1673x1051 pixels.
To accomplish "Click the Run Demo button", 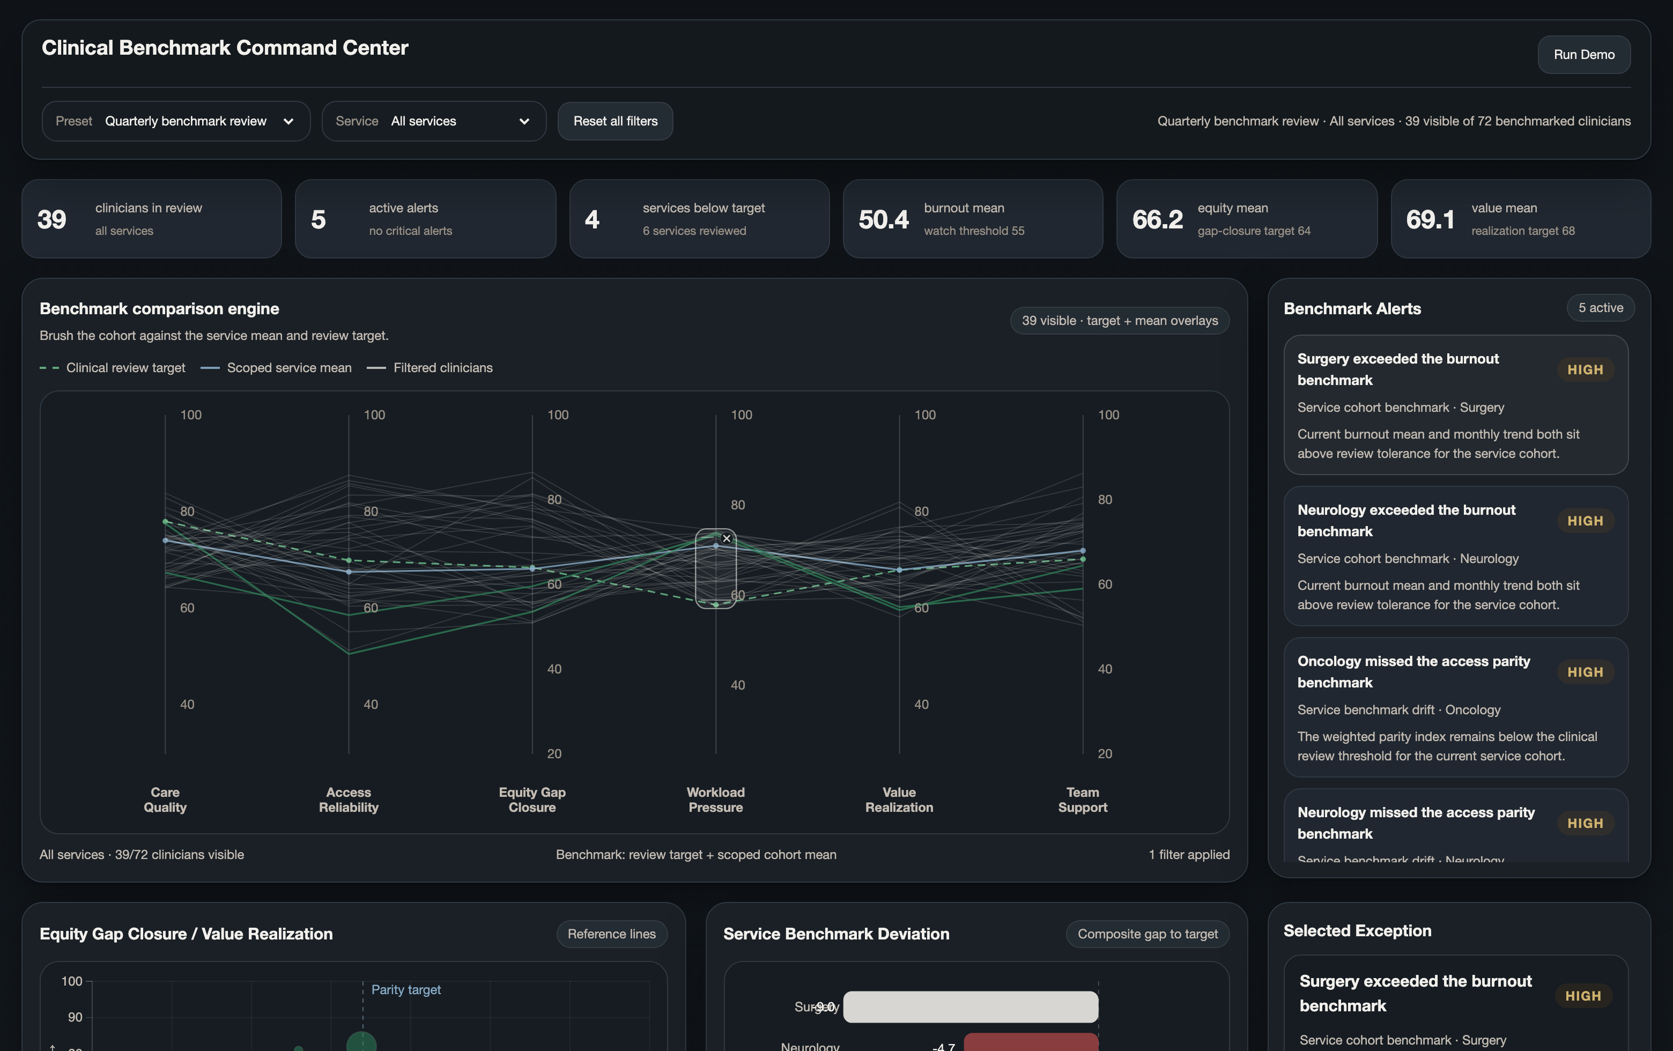I will point(1583,54).
